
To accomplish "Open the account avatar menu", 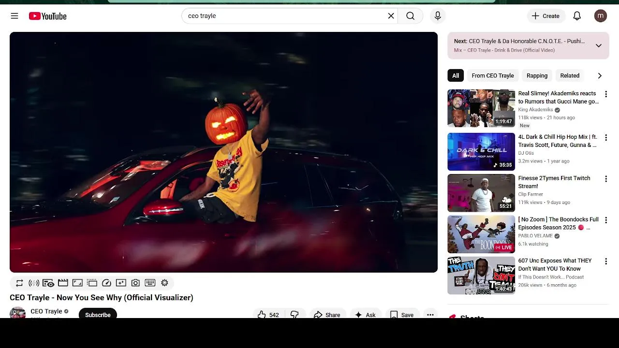I will (x=601, y=16).
